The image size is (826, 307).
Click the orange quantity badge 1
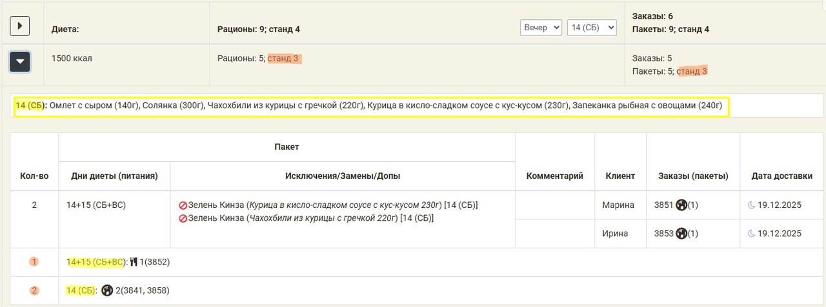tap(34, 262)
